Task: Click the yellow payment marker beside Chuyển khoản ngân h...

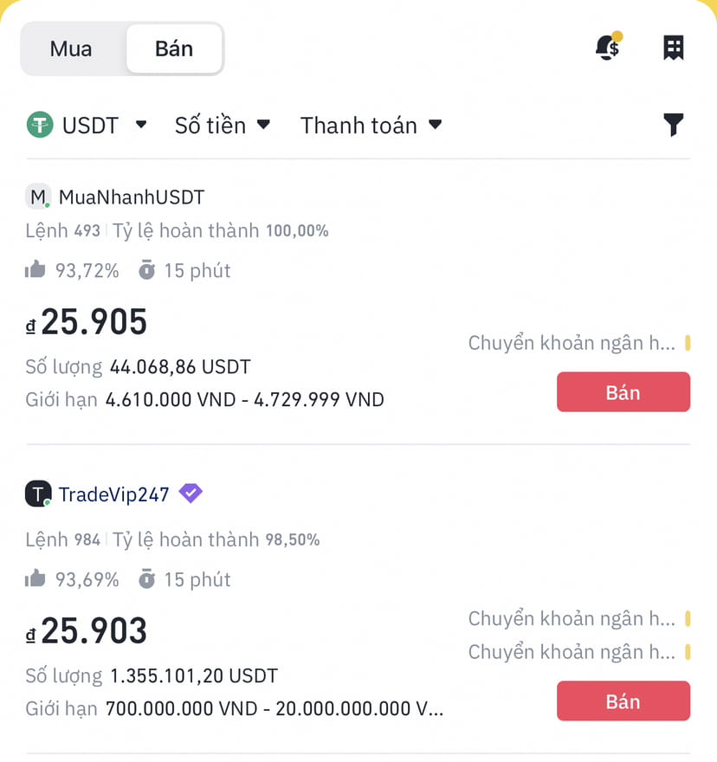Action: pos(690,343)
